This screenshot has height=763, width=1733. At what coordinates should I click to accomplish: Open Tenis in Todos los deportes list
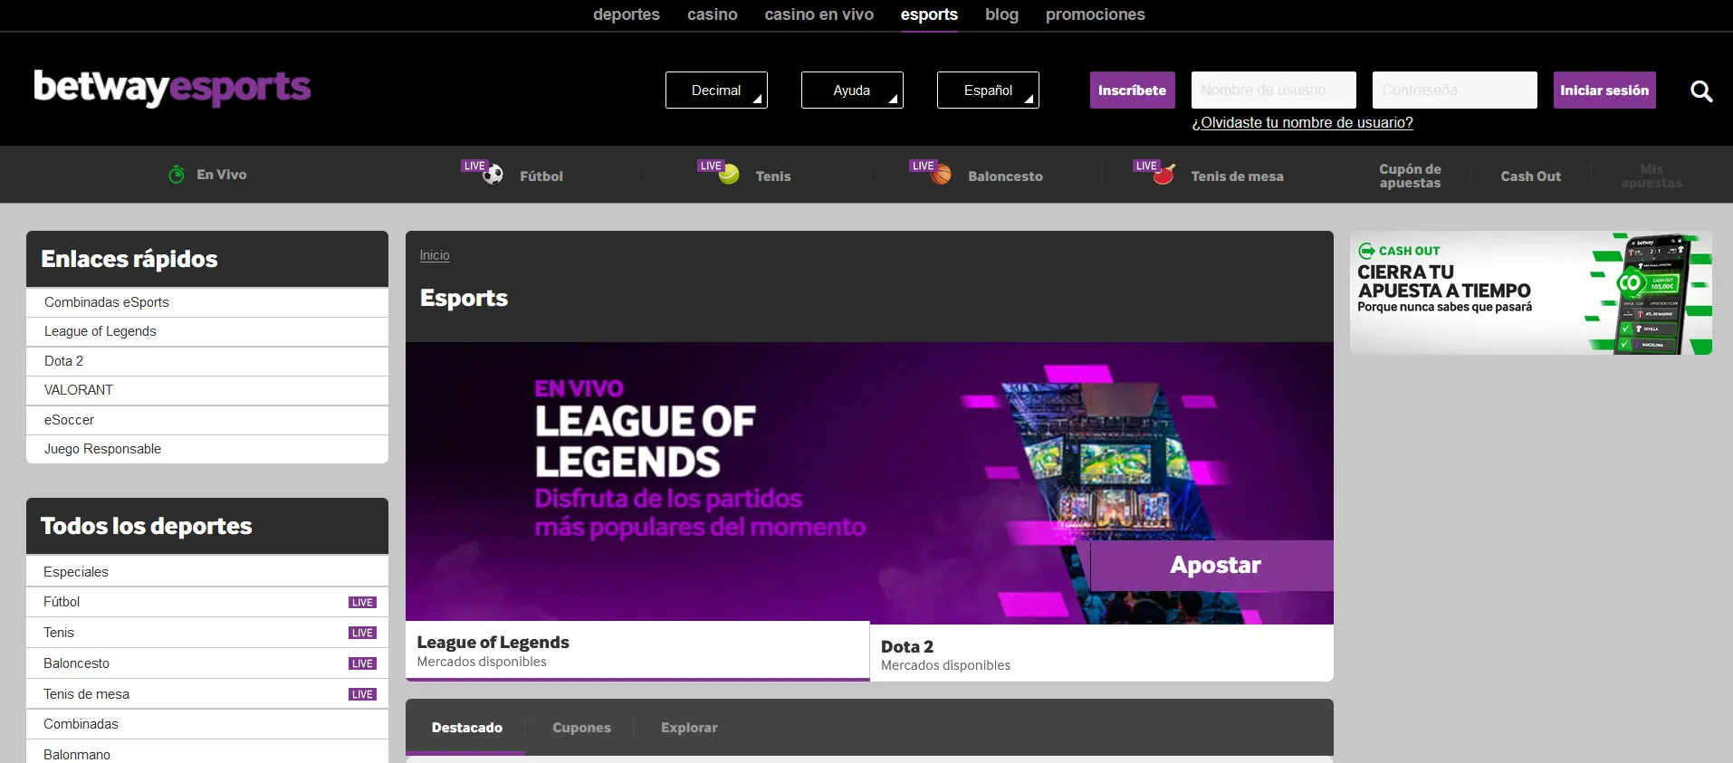(207, 633)
